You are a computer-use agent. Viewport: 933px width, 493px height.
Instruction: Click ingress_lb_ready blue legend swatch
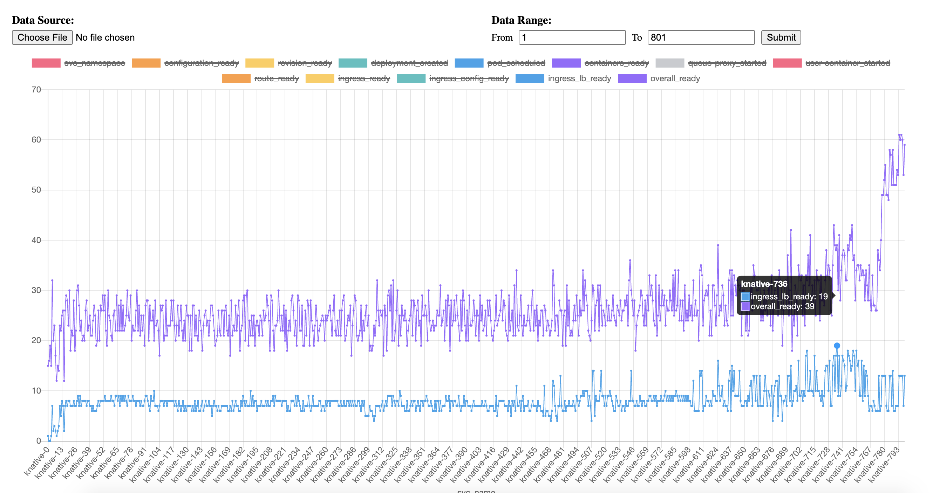point(530,78)
